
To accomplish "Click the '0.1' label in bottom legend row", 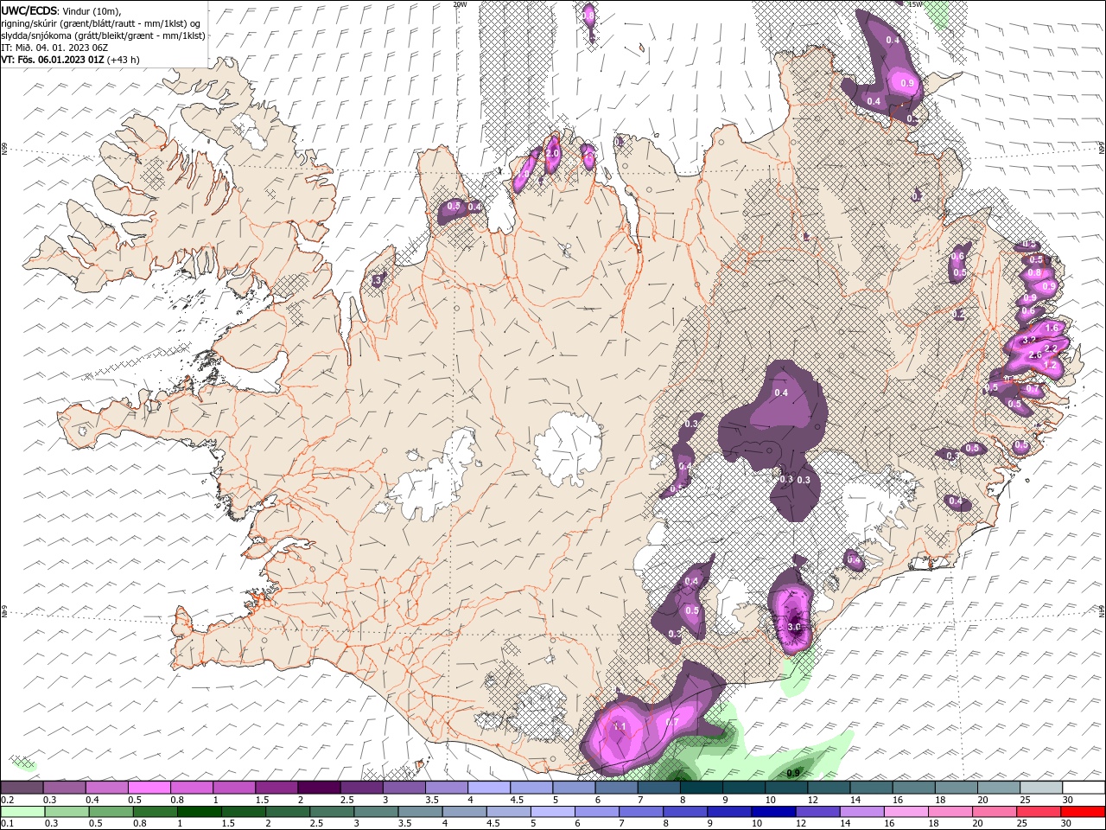I will click(6, 824).
